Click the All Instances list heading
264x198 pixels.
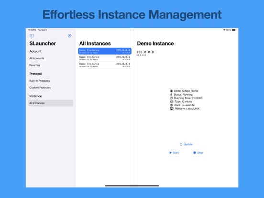(95, 44)
